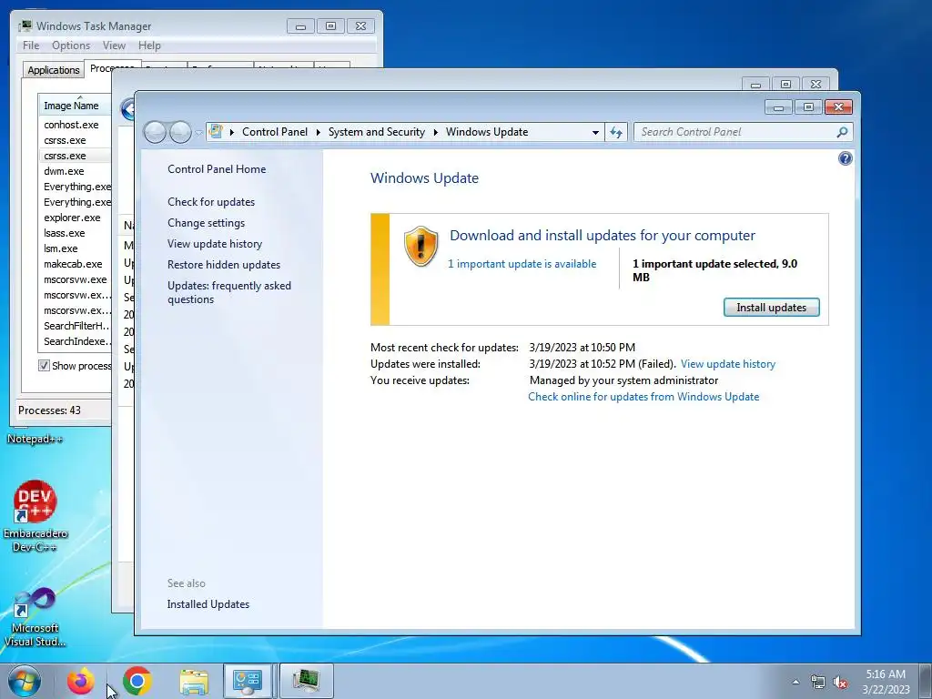The image size is (932, 699).
Task: Expand the recent pages dropdown beside forward arrow
Action: [198, 133]
